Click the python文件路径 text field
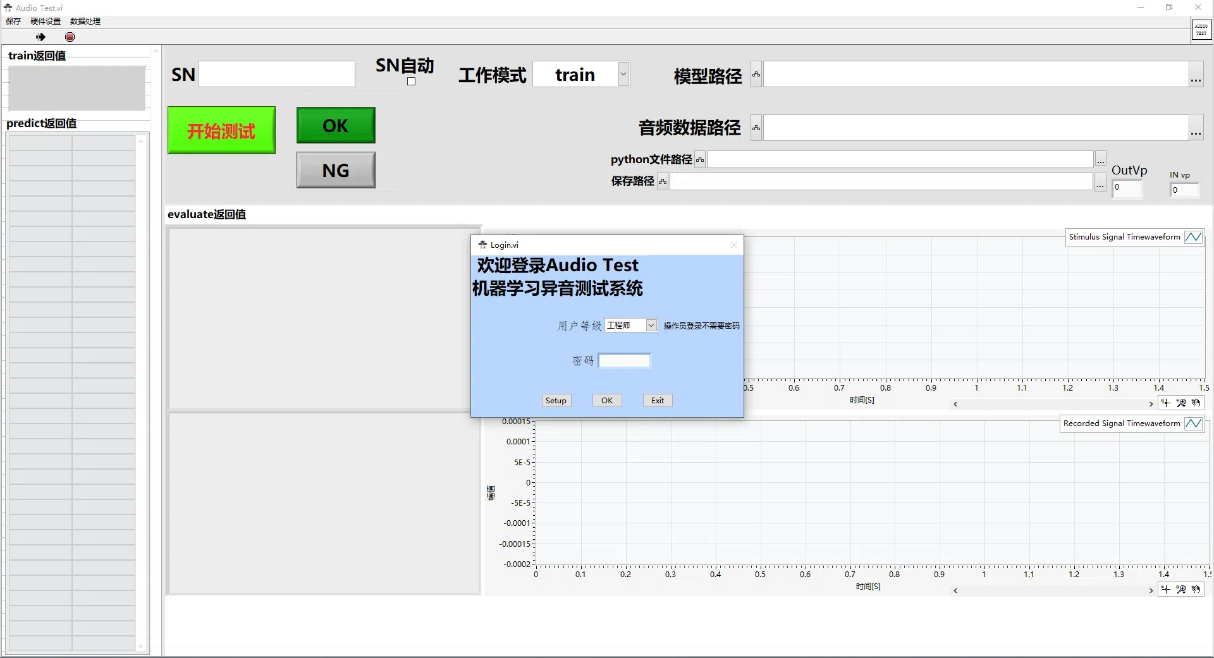Image resolution: width=1214 pixels, height=658 pixels. pyautogui.click(x=900, y=160)
